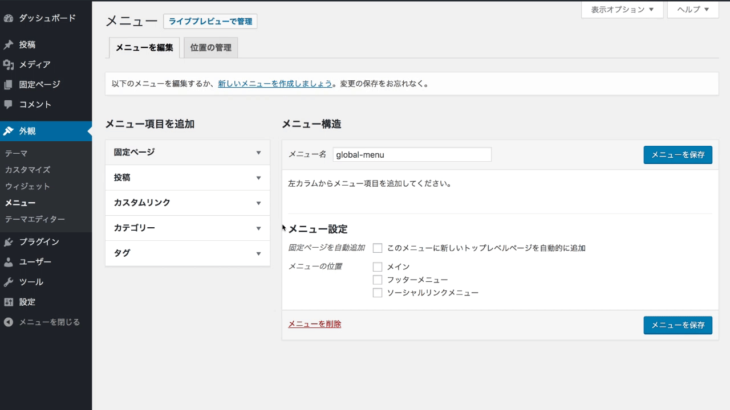Expand the 投稿 menu items panel

pos(187,178)
